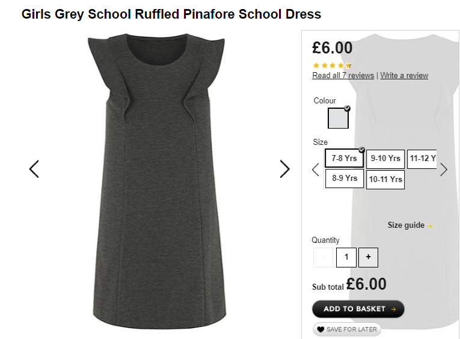This screenshot has width=460, height=339.
Task: Choose the 8-9 Yrs size
Action: click(x=345, y=179)
